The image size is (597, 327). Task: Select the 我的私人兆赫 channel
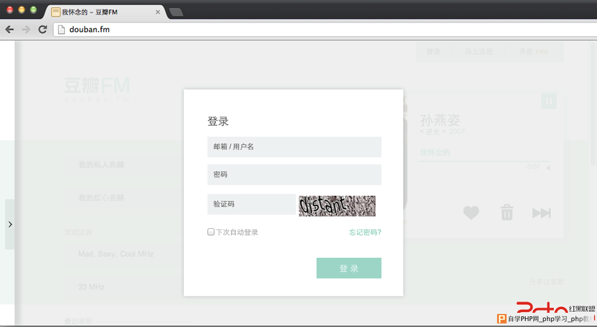point(101,164)
